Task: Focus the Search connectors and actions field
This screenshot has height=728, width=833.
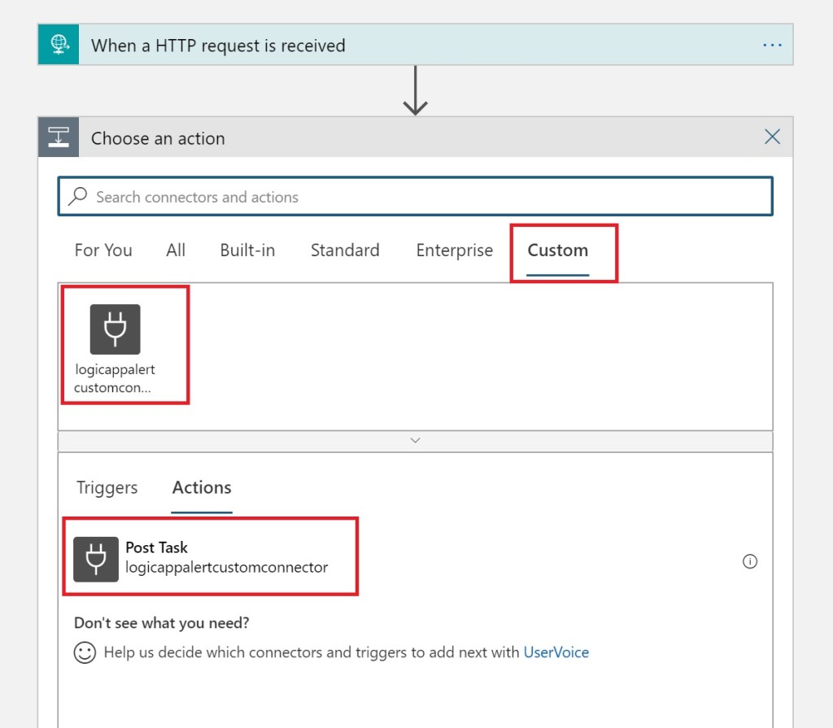Action: (423, 197)
